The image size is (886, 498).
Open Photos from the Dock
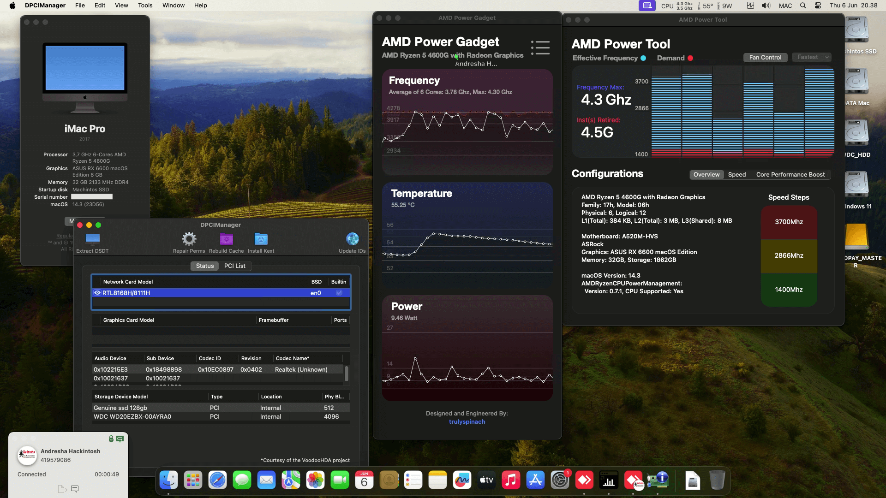315,480
